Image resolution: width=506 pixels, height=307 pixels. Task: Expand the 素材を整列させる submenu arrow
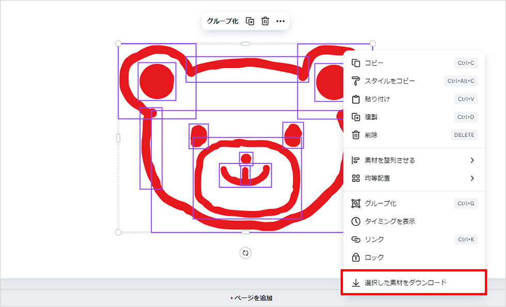472,160
